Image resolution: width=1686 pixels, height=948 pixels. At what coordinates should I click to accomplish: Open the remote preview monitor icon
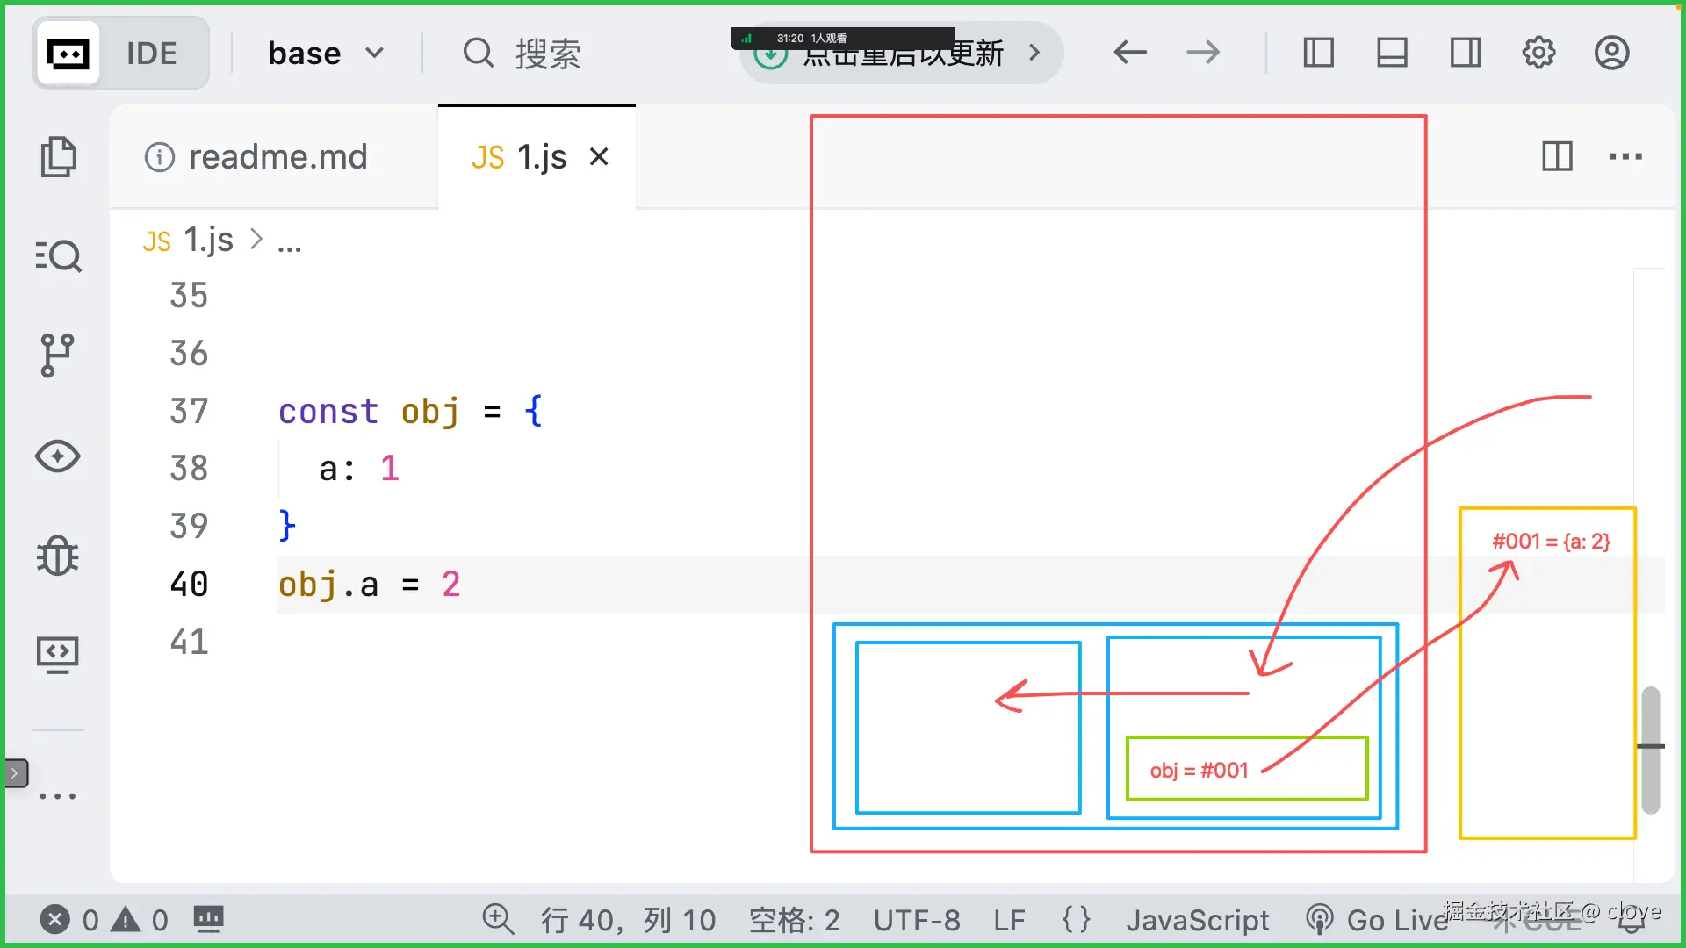(x=58, y=655)
